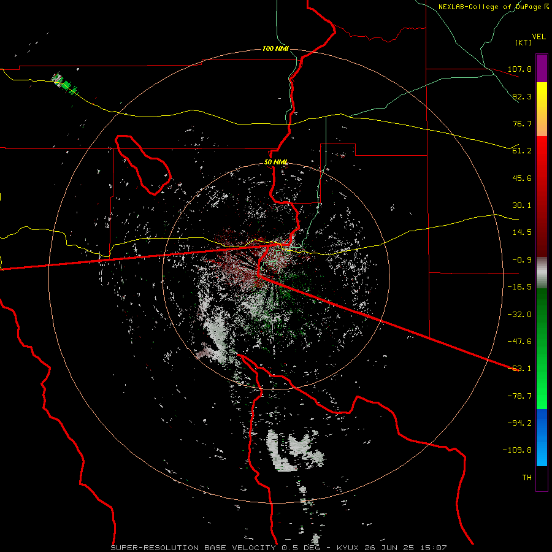552x552 pixels.
Task: Click the 50 NMI range ring label
Action: [x=275, y=163]
